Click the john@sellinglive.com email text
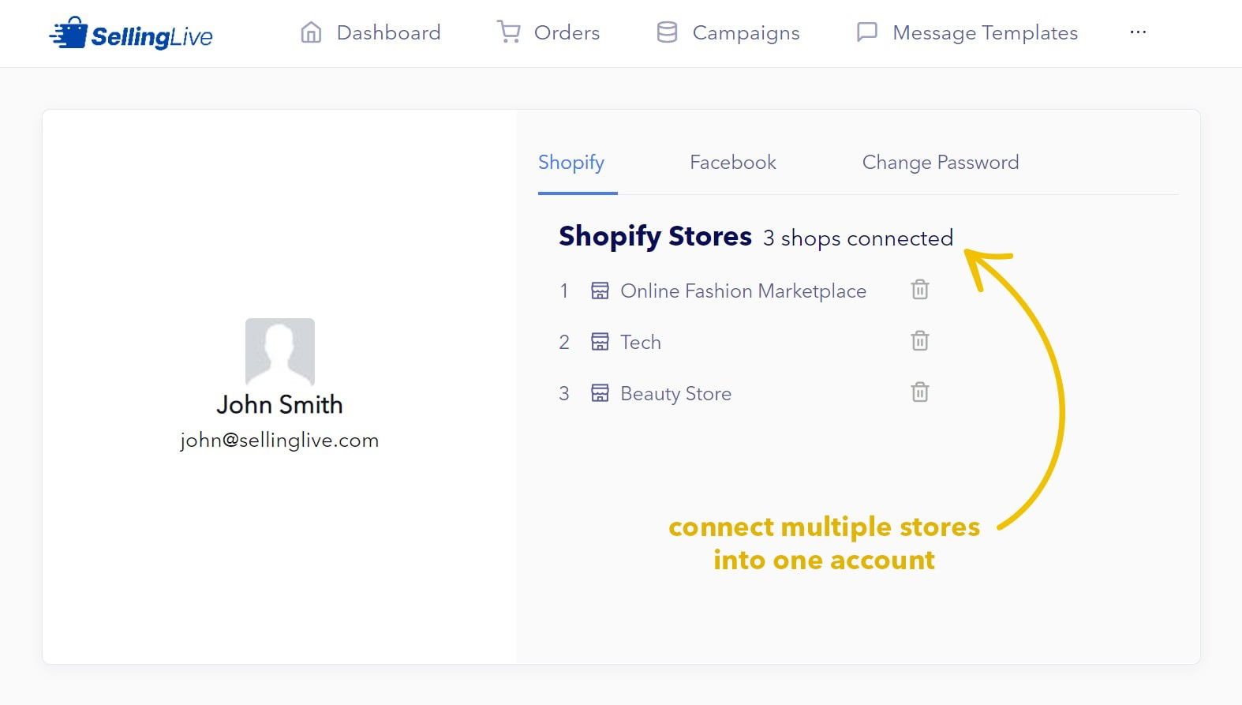The height and width of the screenshot is (705, 1242). click(x=279, y=440)
